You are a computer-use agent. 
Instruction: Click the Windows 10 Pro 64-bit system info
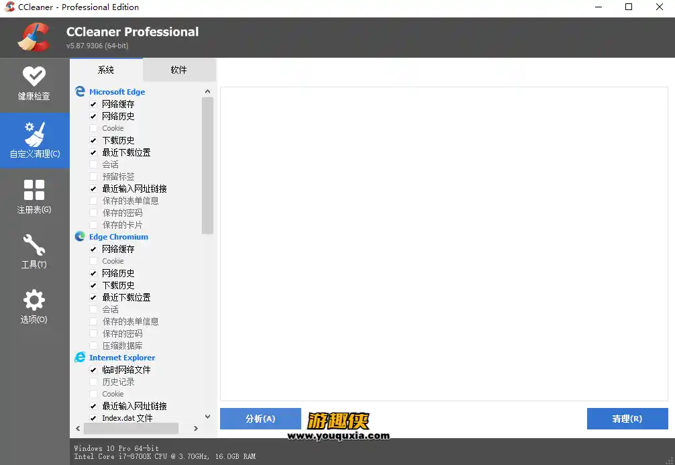[116, 448]
